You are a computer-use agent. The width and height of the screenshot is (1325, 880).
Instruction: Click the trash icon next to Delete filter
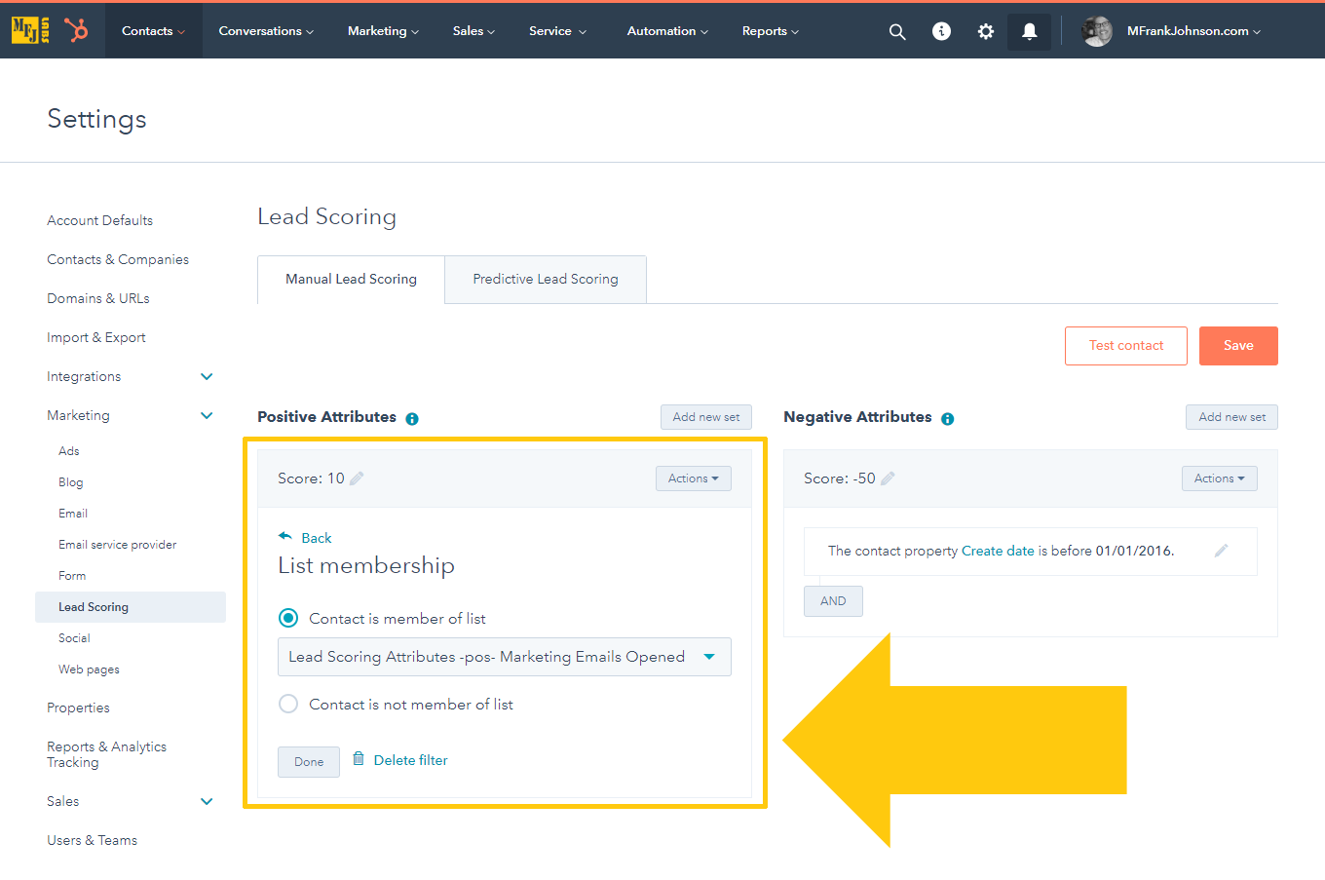point(358,759)
